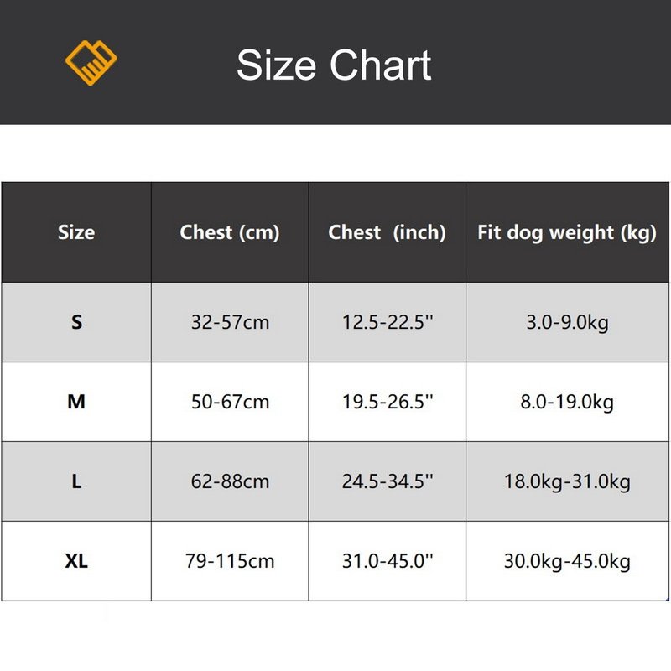Click the L size row label
The width and height of the screenshot is (671, 671).
pyautogui.click(x=76, y=481)
